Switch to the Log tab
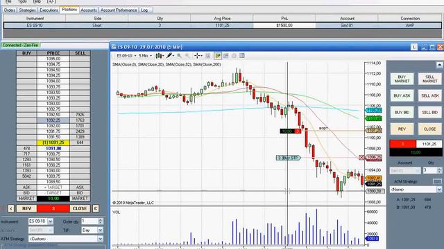 (144, 10)
